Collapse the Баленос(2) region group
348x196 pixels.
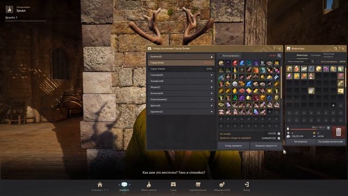(181, 57)
